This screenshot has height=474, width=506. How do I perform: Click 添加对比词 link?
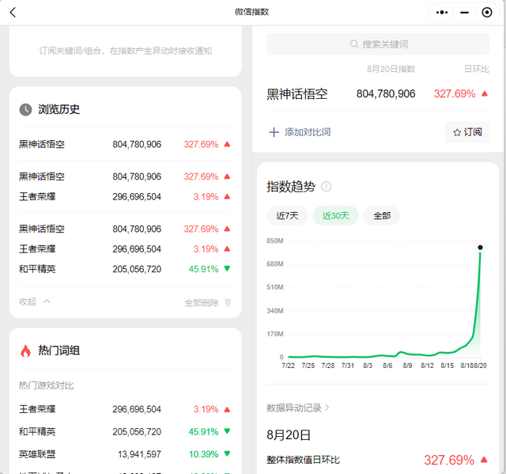click(308, 132)
